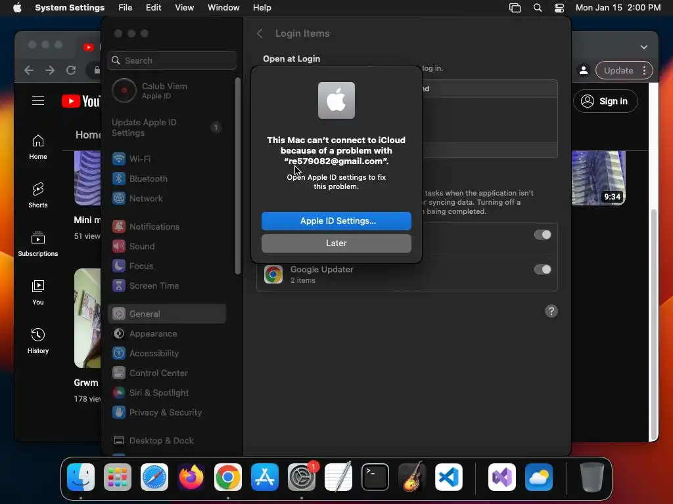Click Chrome back arrow
This screenshot has width=673, height=504.
click(29, 70)
